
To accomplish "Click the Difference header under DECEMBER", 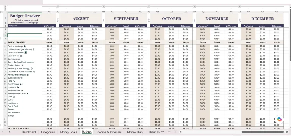I will pyautogui.click(x=277, y=26).
